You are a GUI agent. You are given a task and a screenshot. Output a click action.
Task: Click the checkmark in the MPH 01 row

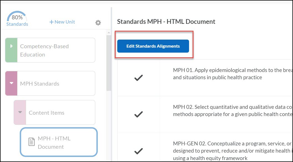click(139, 78)
